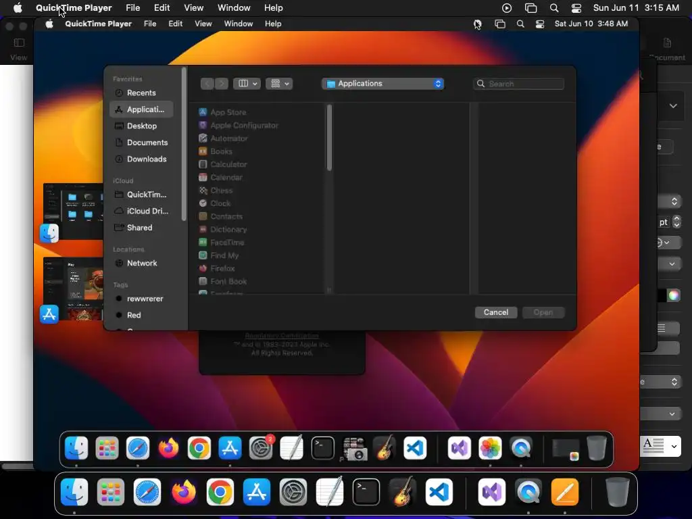Click the color wheel in the Pages sidebar
Image resolution: width=692 pixels, height=519 pixels.
click(674, 295)
